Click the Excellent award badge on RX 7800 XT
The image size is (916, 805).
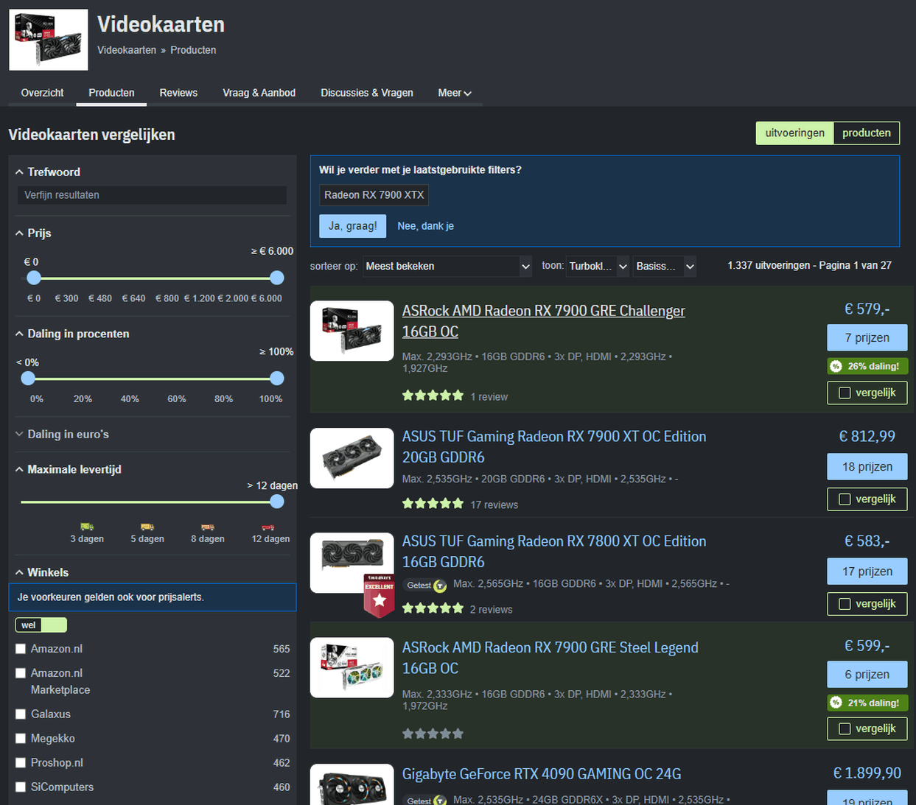pos(379,595)
